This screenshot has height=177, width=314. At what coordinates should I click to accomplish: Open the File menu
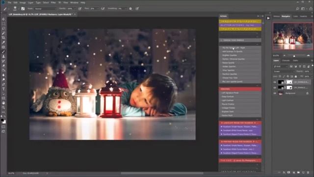pyautogui.click(x=9, y=2)
